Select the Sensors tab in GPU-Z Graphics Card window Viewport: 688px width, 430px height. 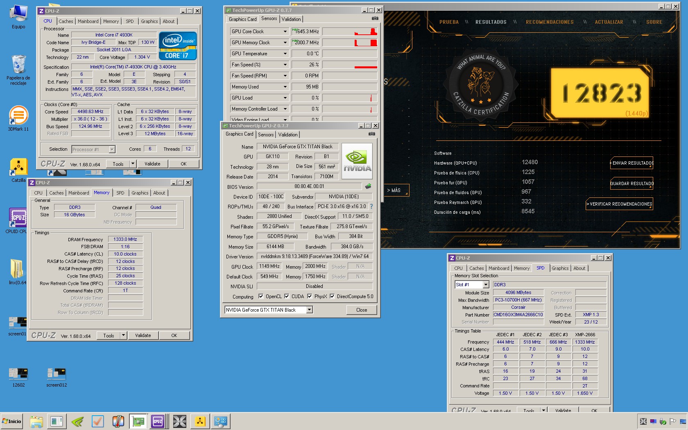(x=266, y=135)
